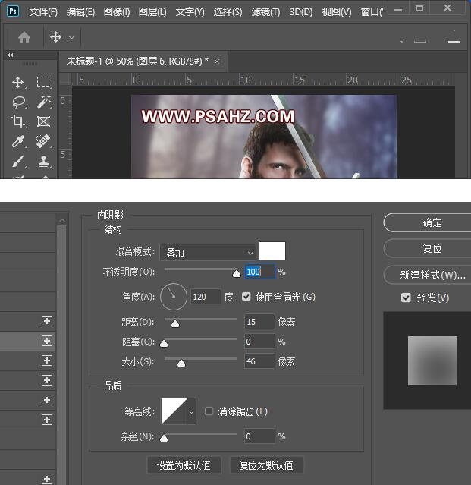Open the Move tool preset dropdown arrow
This screenshot has height=485, width=471.
[x=71, y=38]
